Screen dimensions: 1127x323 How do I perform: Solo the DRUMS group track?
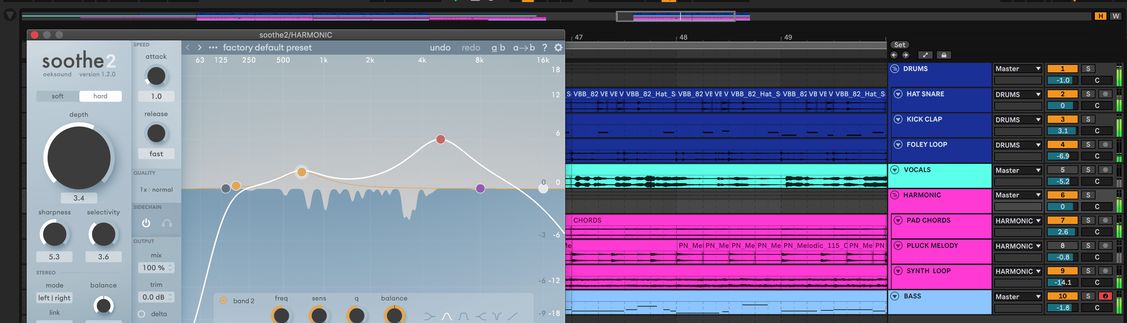[x=1088, y=69]
